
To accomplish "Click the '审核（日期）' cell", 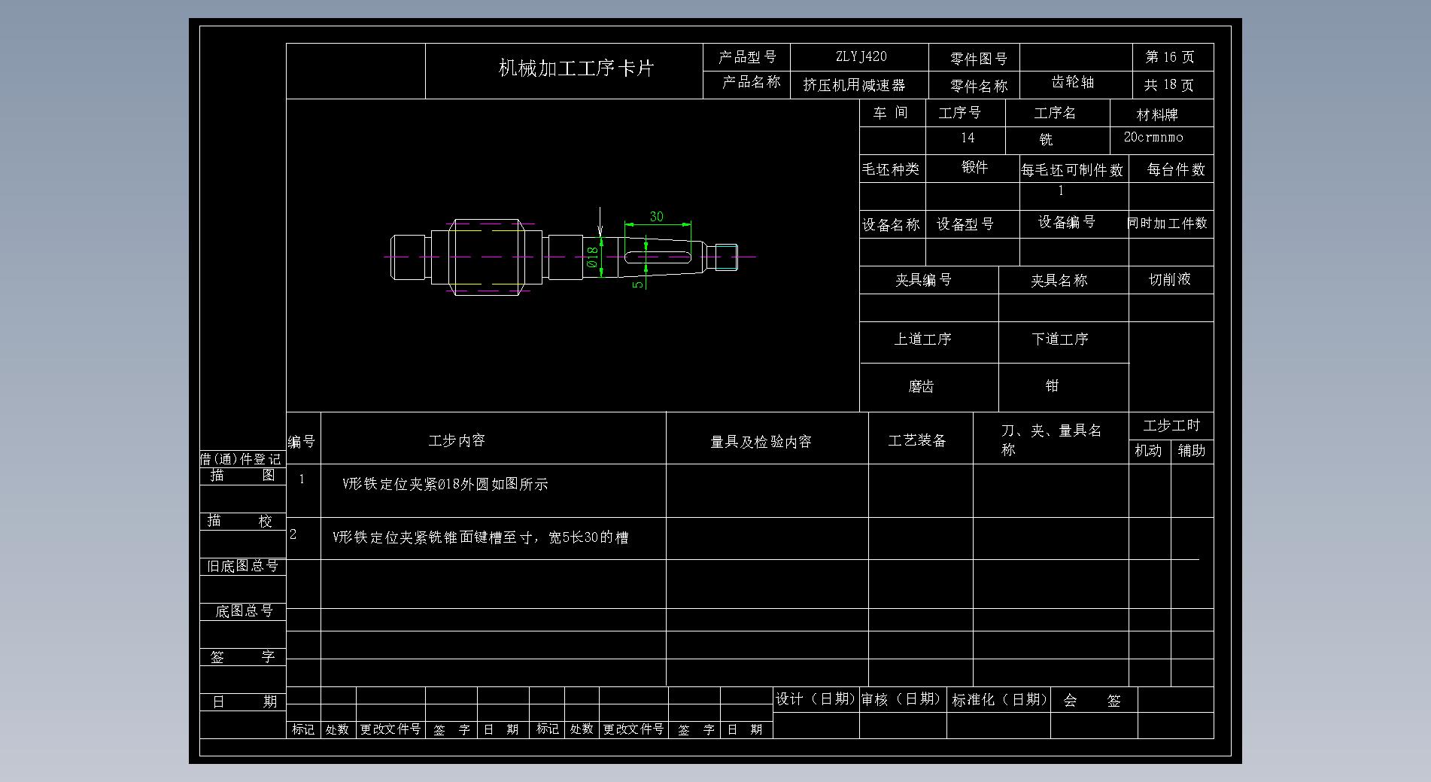I will click(902, 699).
